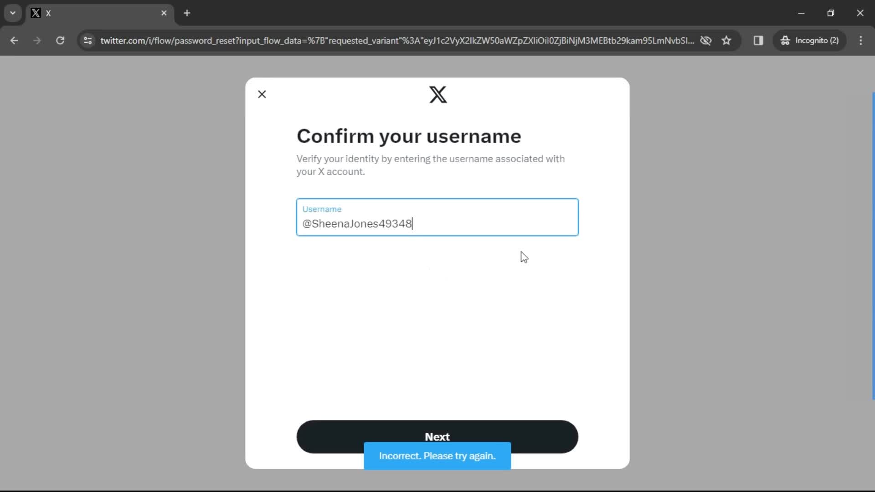Focus the Username input field
This screenshot has width=875, height=492.
point(437,217)
